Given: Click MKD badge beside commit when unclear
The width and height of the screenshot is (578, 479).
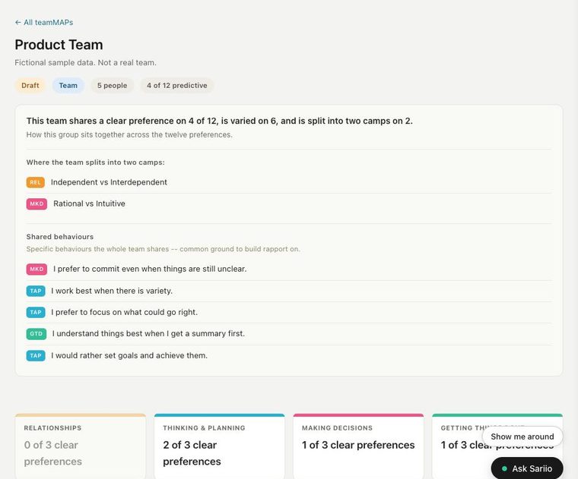Looking at the screenshot, I should (x=37, y=269).
